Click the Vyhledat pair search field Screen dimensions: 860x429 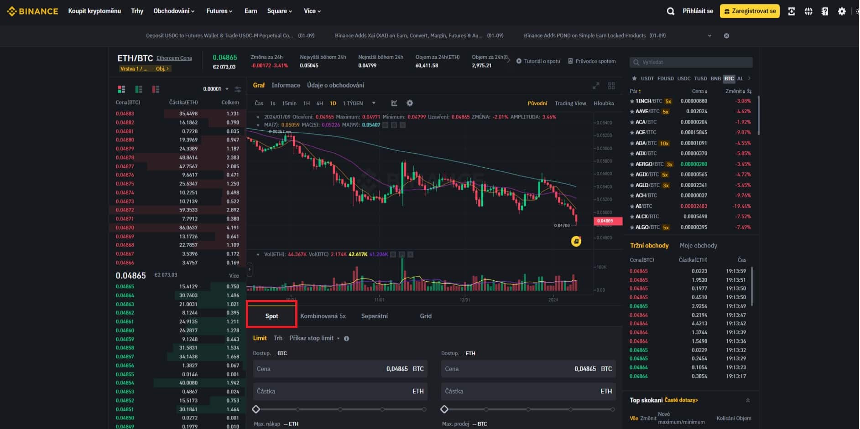690,62
